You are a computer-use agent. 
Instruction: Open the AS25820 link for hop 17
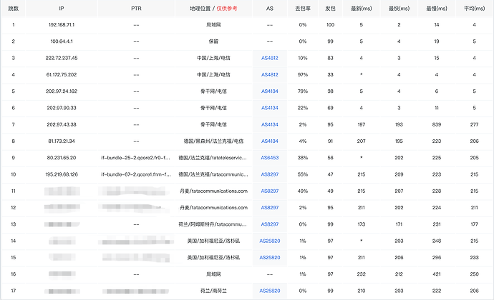[x=270, y=291]
